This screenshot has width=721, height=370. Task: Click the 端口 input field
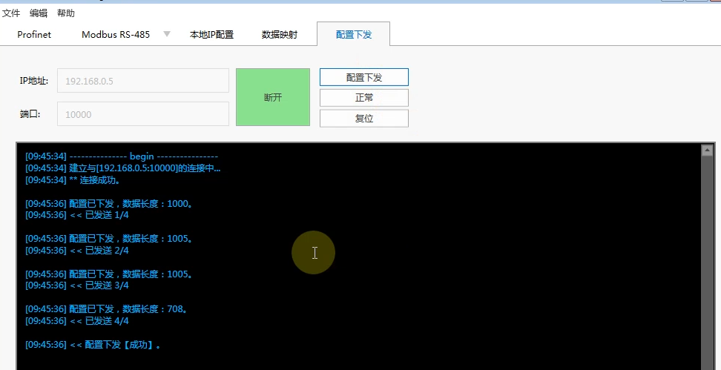(x=143, y=114)
